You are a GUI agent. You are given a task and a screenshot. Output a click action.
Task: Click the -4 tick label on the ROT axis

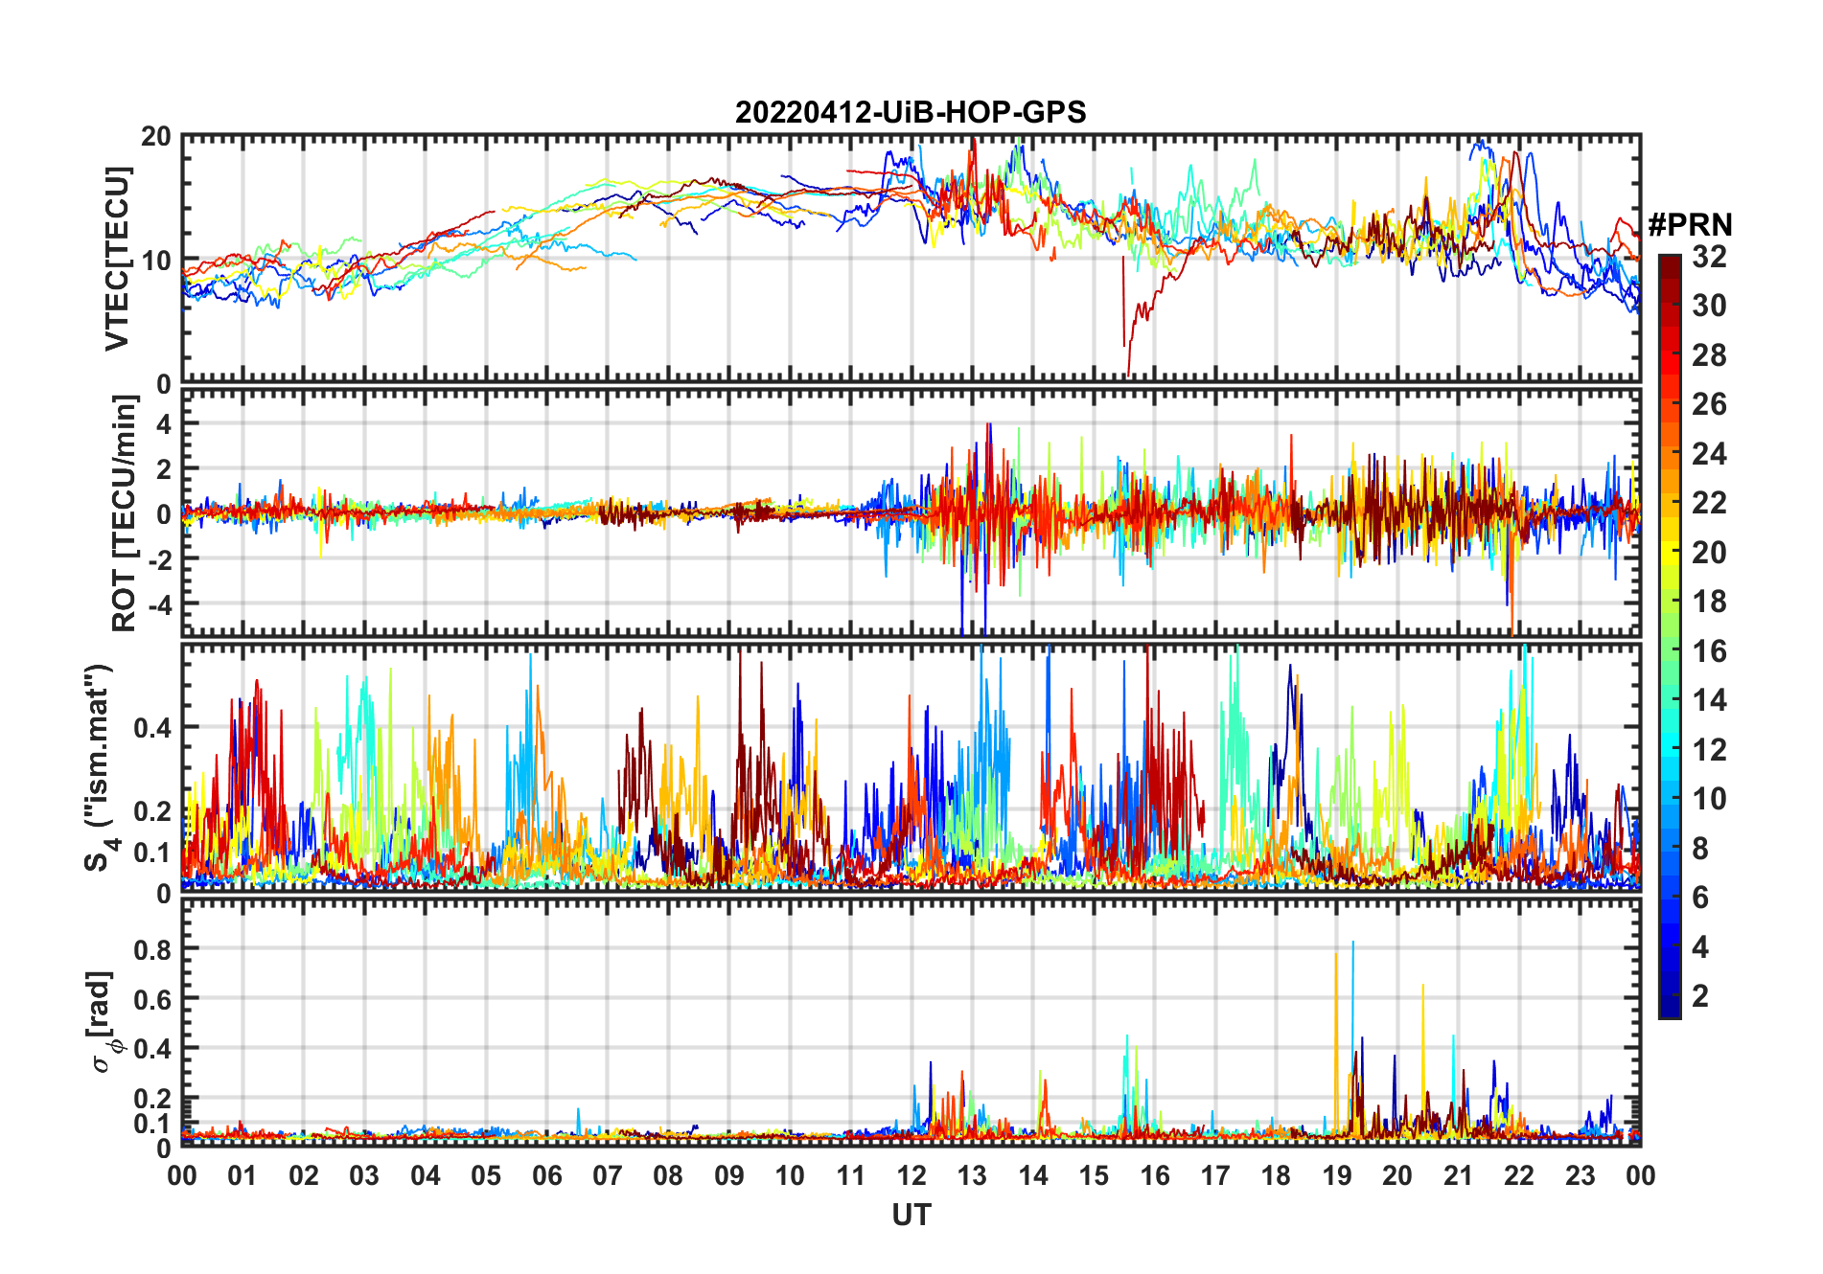coord(159,604)
